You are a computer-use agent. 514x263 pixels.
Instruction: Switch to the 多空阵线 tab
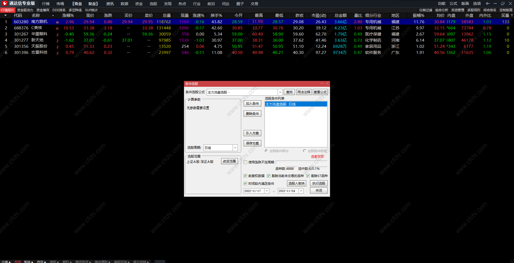[75, 10]
